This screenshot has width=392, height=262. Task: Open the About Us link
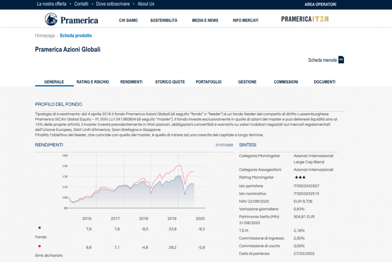tap(146, 4)
